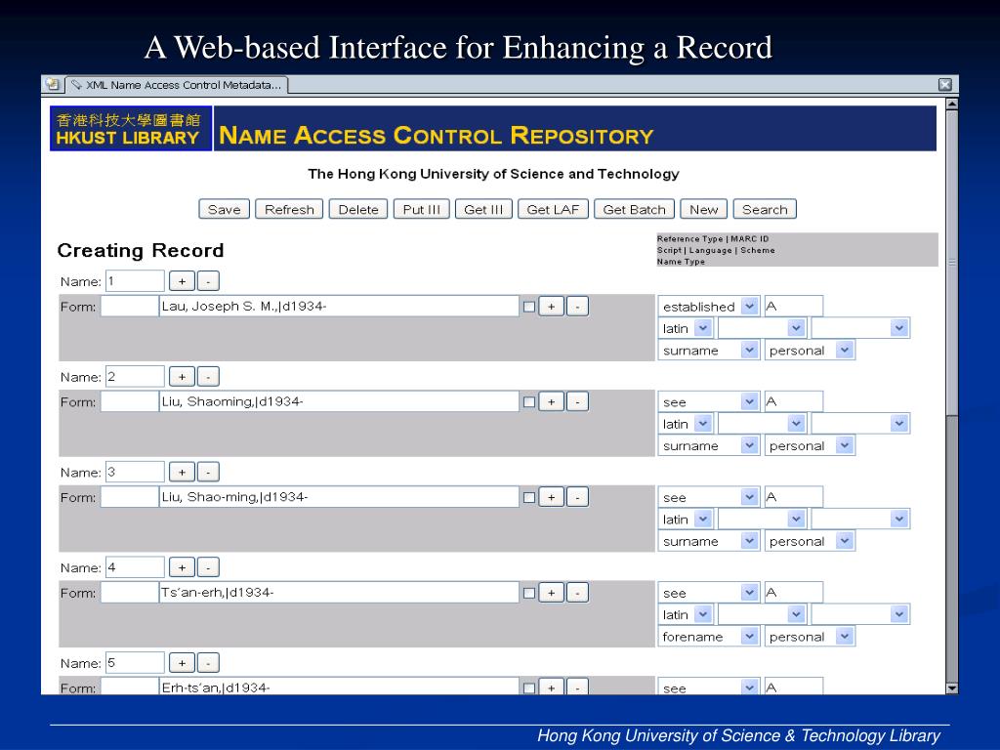The height and width of the screenshot is (750, 1000).
Task: Select the XML Name Access Control Metadata tab
Action: 178,85
